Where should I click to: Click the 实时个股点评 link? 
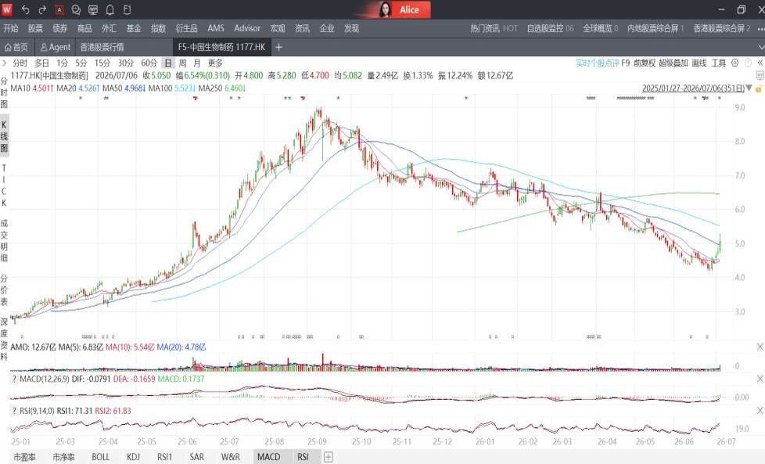(x=597, y=63)
